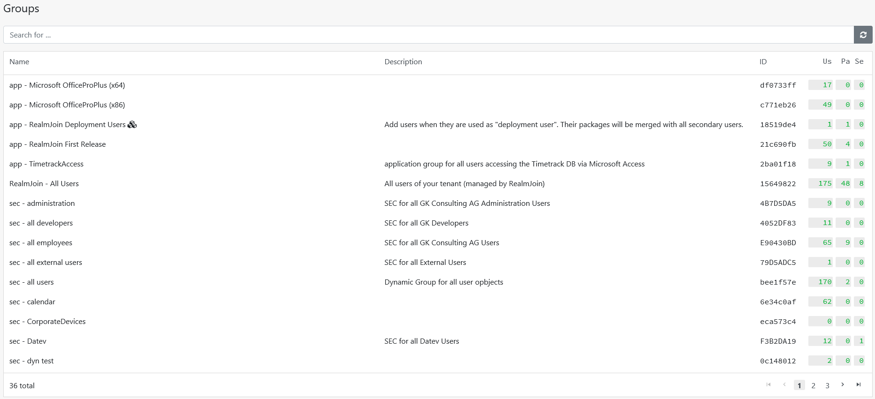Click user count 49 for OfficeProPlus (x86)
This screenshot has width=875, height=399.
(821, 105)
